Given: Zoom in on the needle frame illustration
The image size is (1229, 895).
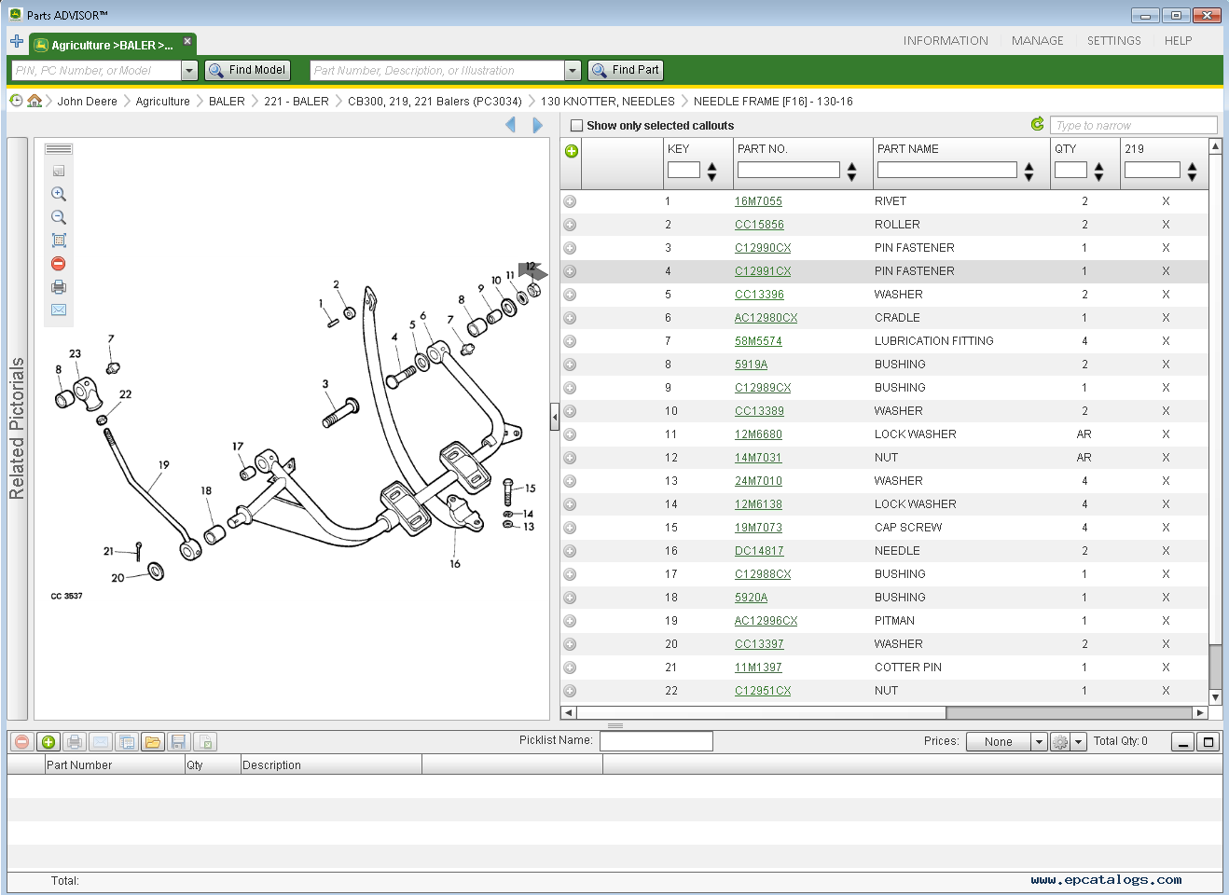Looking at the screenshot, I should (59, 194).
